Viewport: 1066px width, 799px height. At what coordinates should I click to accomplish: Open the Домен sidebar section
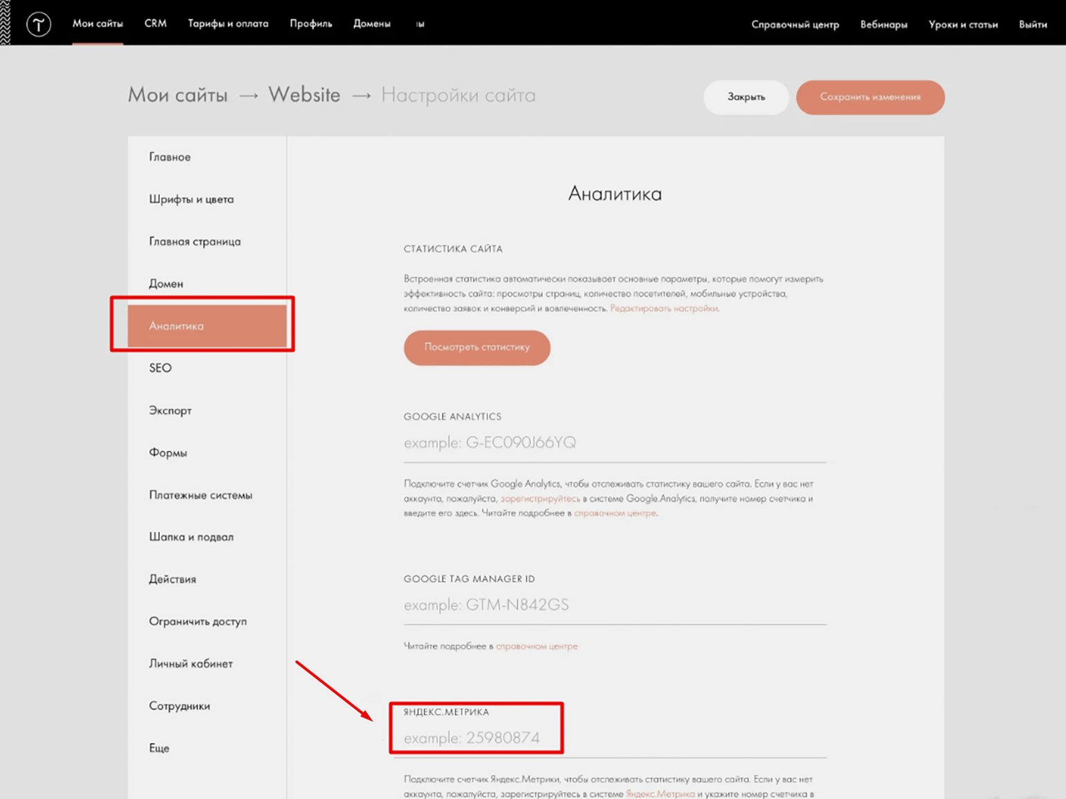[166, 284]
